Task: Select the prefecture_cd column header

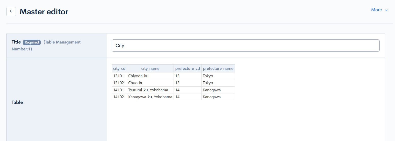Action: (x=187, y=69)
